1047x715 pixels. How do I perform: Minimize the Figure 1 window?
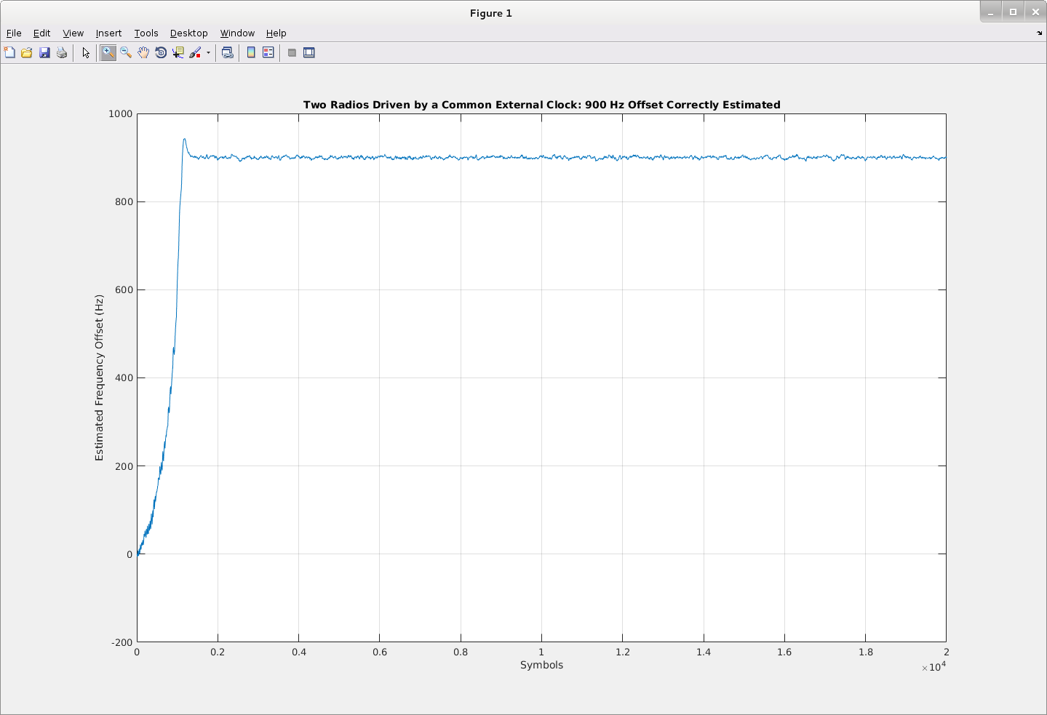click(990, 12)
